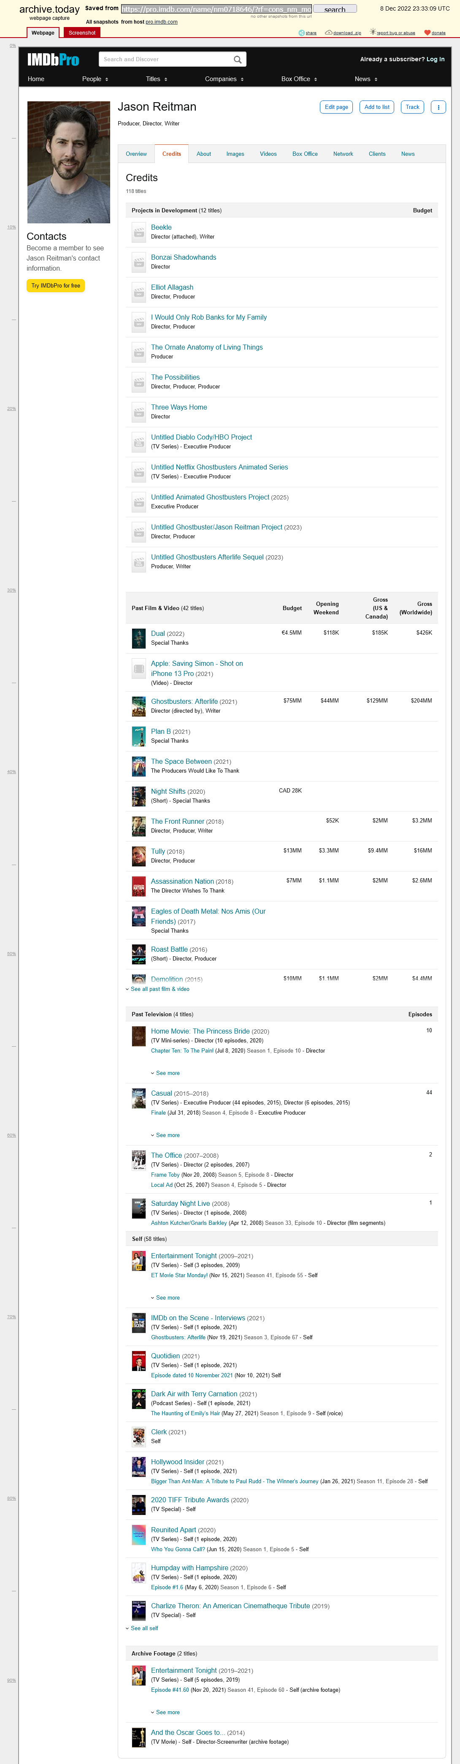This screenshot has width=460, height=1764.
Task: Open Three Ways Home title link
Action: (x=179, y=407)
